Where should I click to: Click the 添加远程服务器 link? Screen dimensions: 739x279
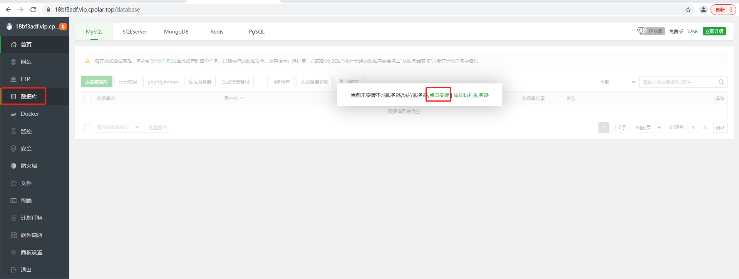pyautogui.click(x=471, y=95)
